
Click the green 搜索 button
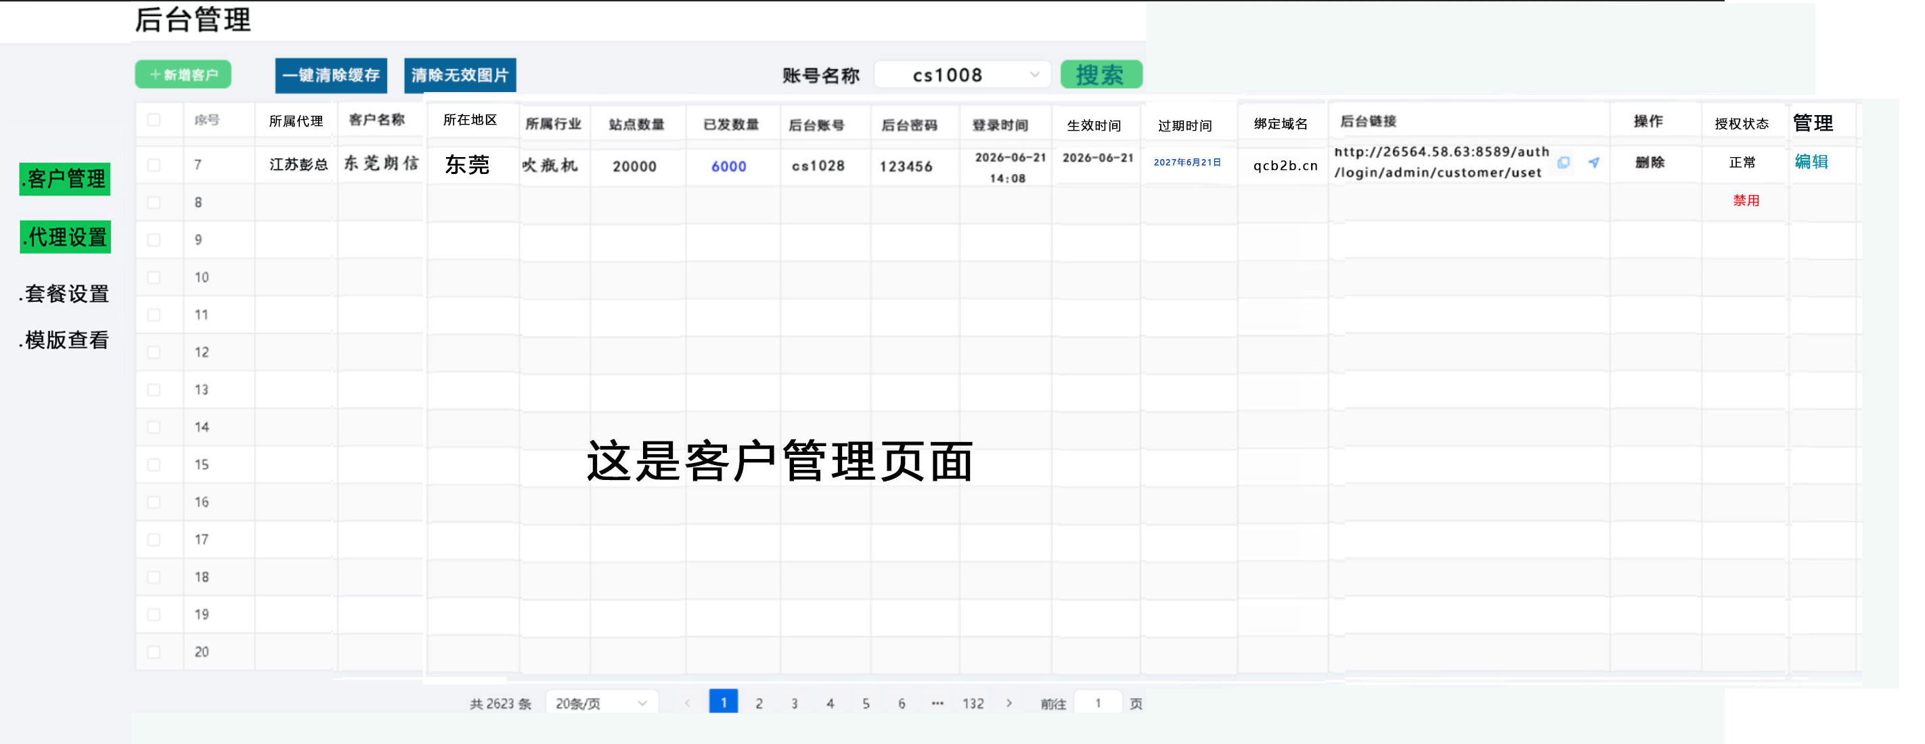click(1101, 74)
